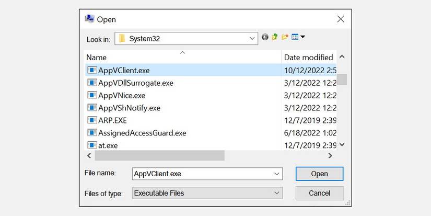Screen dimensions: 431x216
Task: Select the at.exe file icon
Action: 92,145
